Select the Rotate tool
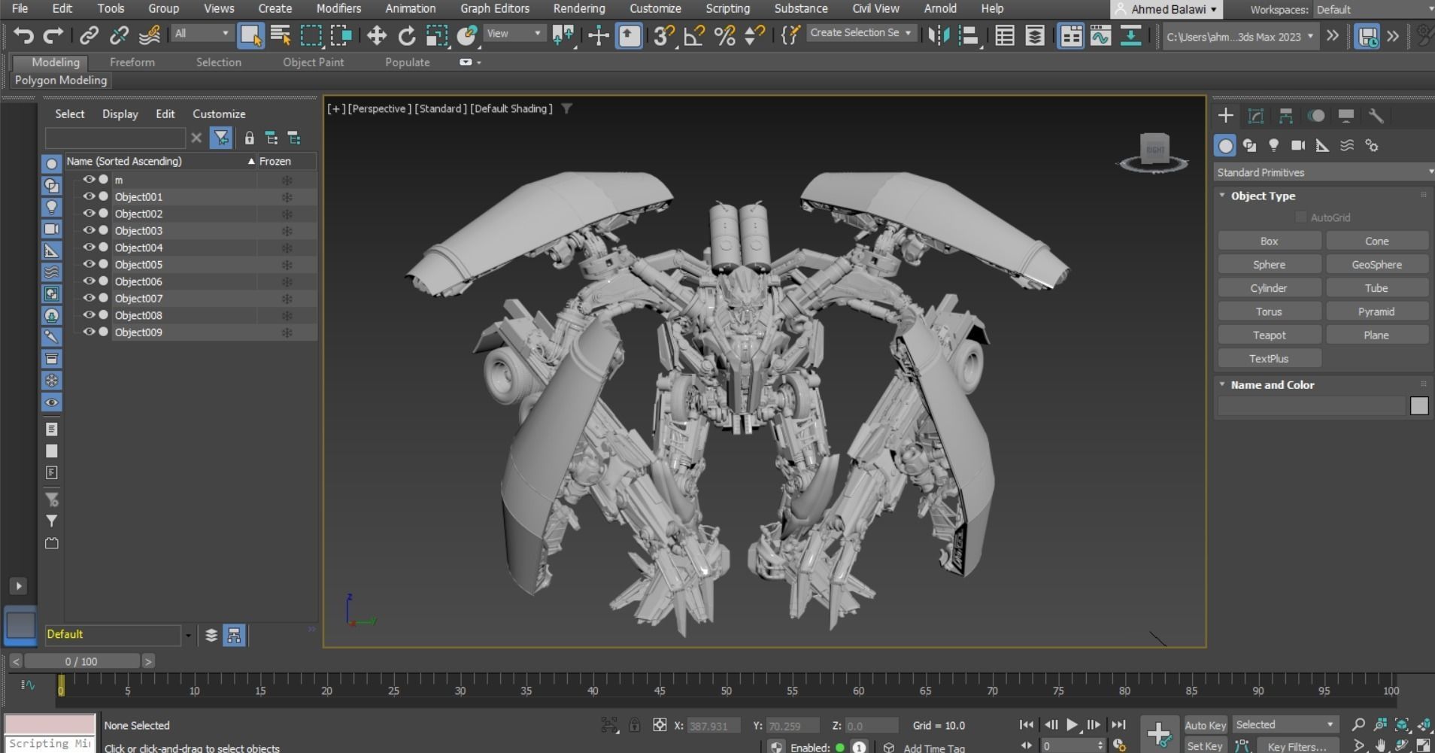Screen dimensions: 1435x753 click(407, 35)
